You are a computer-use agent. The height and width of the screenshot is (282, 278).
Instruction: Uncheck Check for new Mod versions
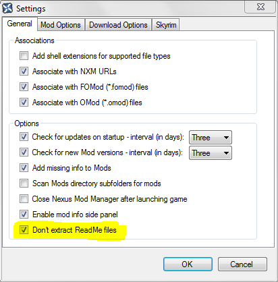coord(24,152)
